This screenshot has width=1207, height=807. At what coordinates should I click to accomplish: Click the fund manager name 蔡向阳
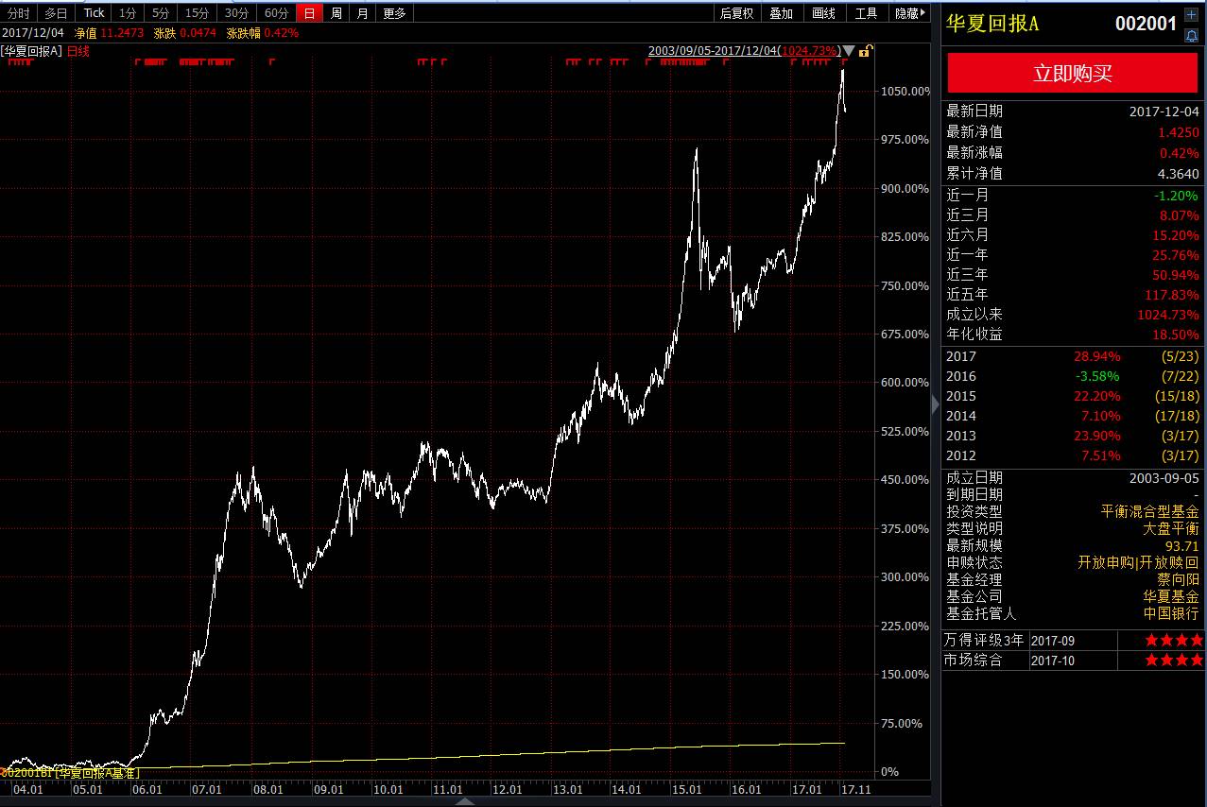pos(1178,579)
